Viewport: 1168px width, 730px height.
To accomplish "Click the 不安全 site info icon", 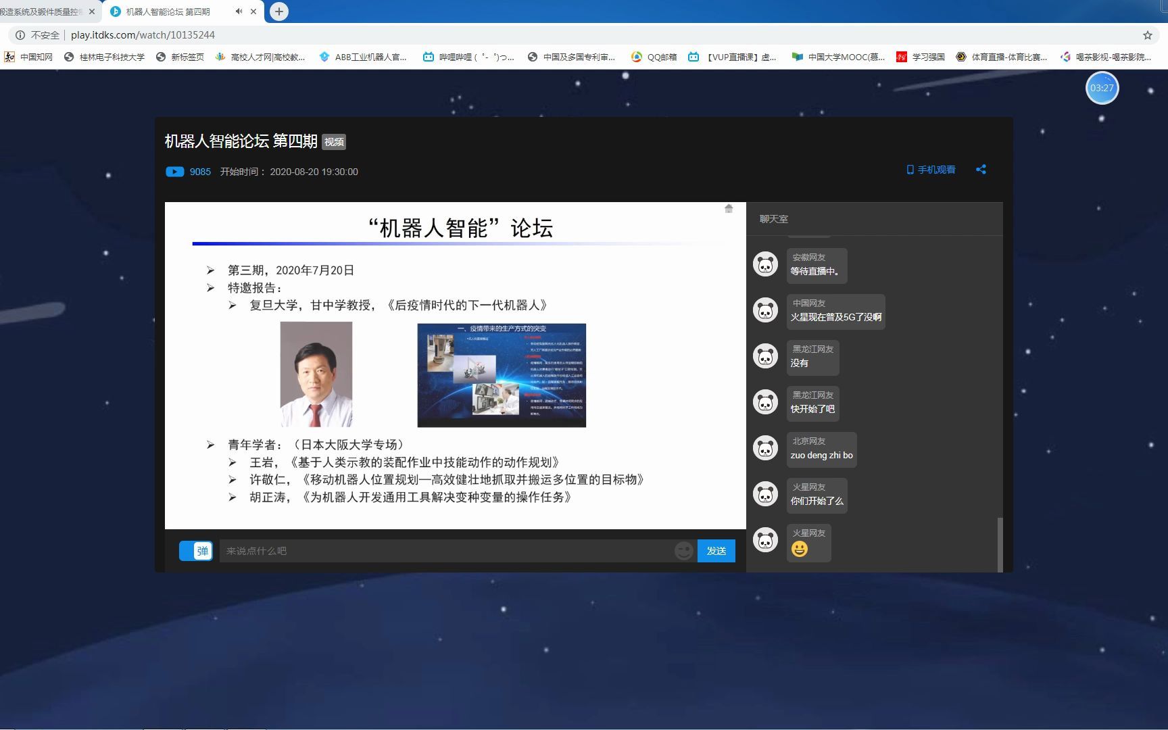I will tap(20, 35).
